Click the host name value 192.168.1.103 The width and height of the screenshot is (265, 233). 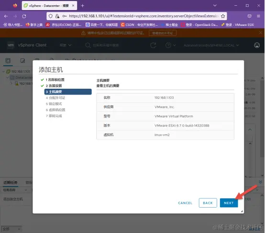(164, 97)
